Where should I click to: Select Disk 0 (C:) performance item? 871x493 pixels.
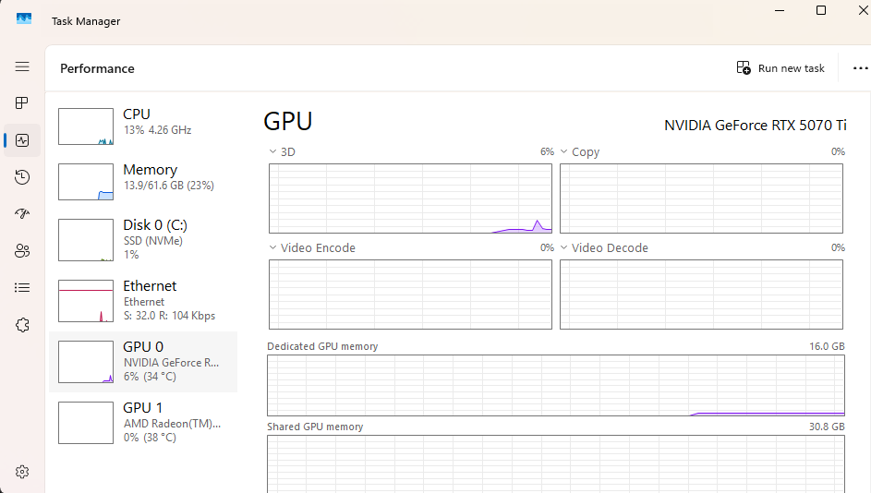tap(143, 240)
